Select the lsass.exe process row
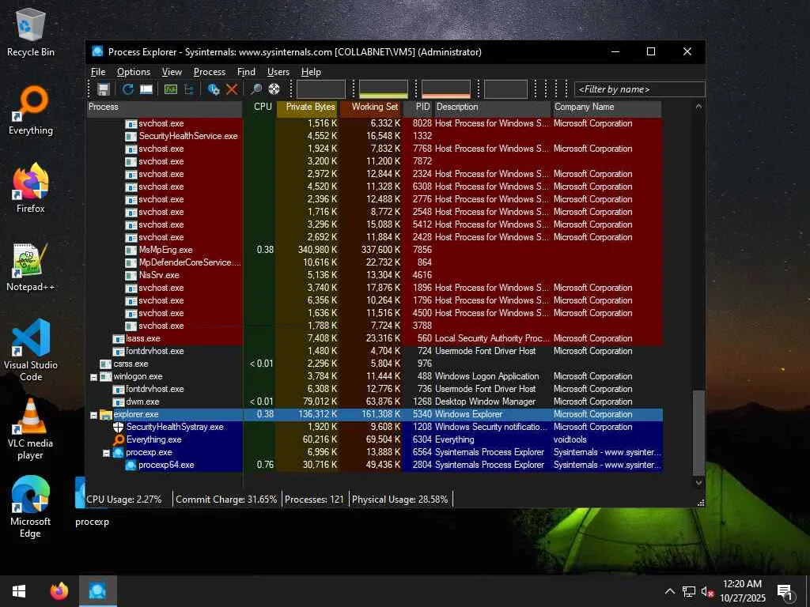 tap(374, 338)
